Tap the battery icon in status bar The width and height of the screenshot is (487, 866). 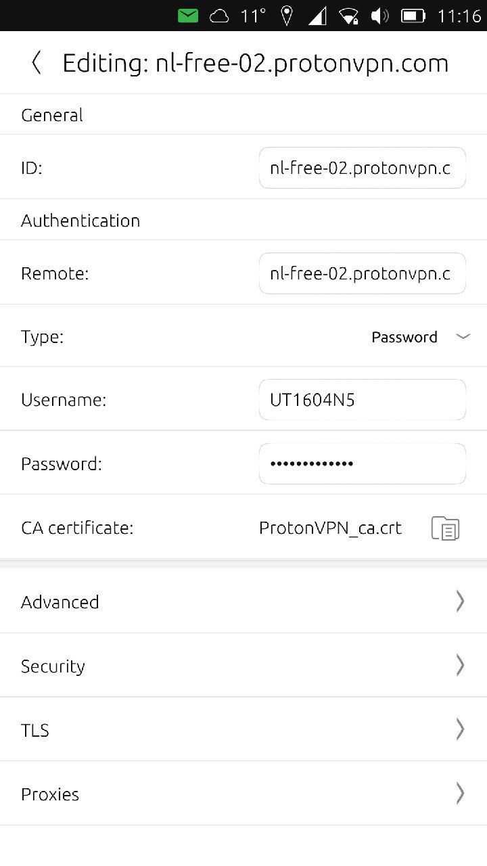(x=413, y=16)
